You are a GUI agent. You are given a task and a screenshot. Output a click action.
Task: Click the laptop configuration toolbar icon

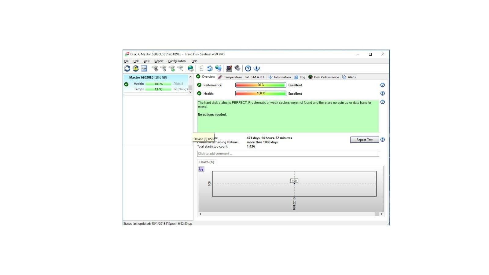(229, 68)
